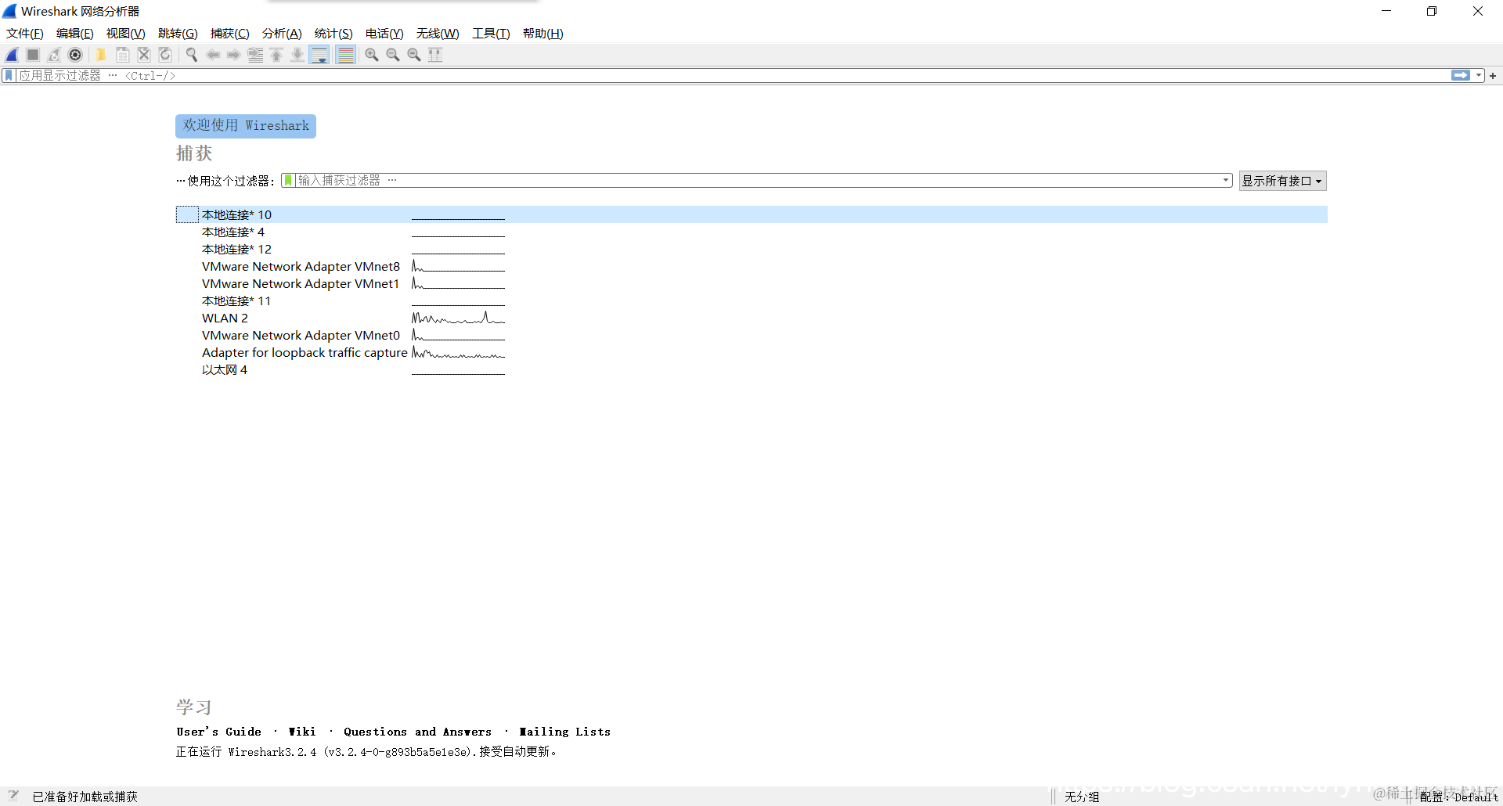Click the display filter bookmark icon
Viewport: 1503px width, 806px height.
(9, 76)
